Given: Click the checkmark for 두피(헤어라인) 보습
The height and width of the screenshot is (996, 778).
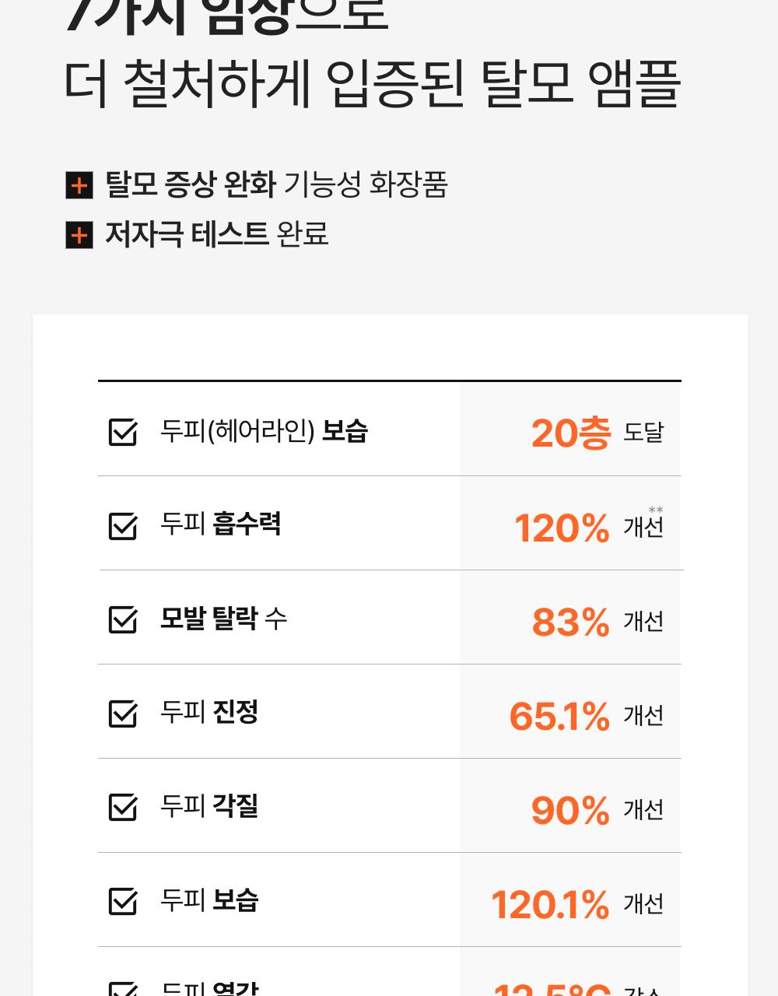Looking at the screenshot, I should point(123,432).
